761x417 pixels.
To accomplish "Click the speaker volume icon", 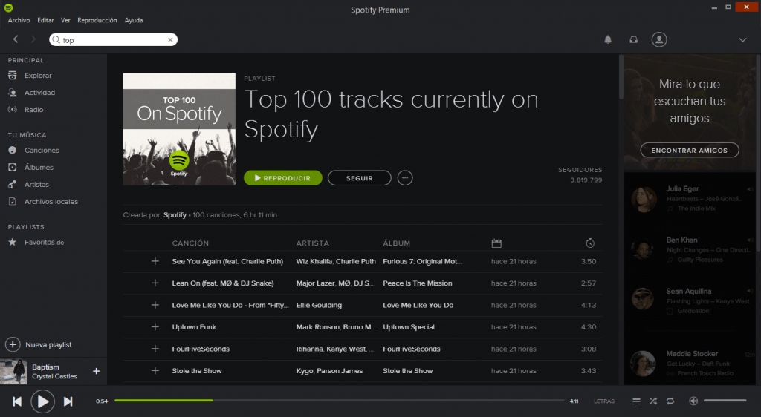I will [693, 401].
